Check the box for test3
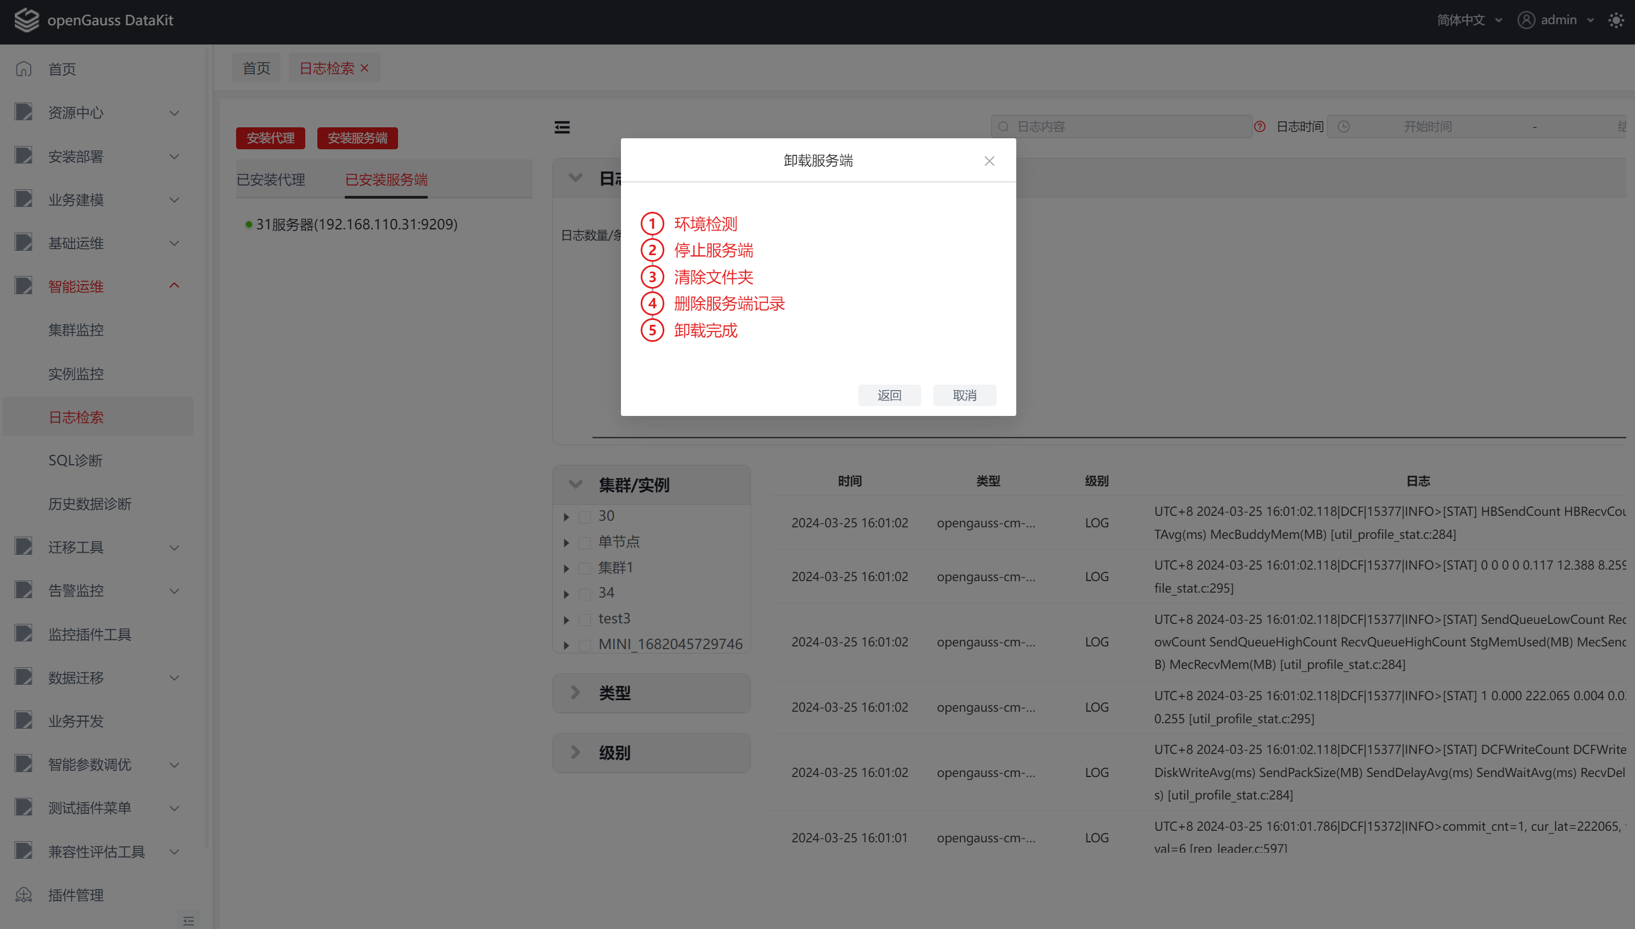This screenshot has width=1635, height=929. pos(584,620)
